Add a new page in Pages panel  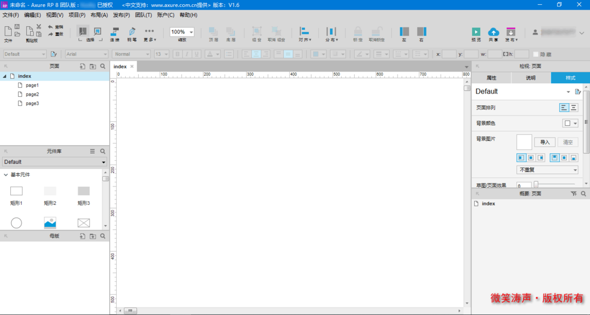pyautogui.click(x=82, y=66)
